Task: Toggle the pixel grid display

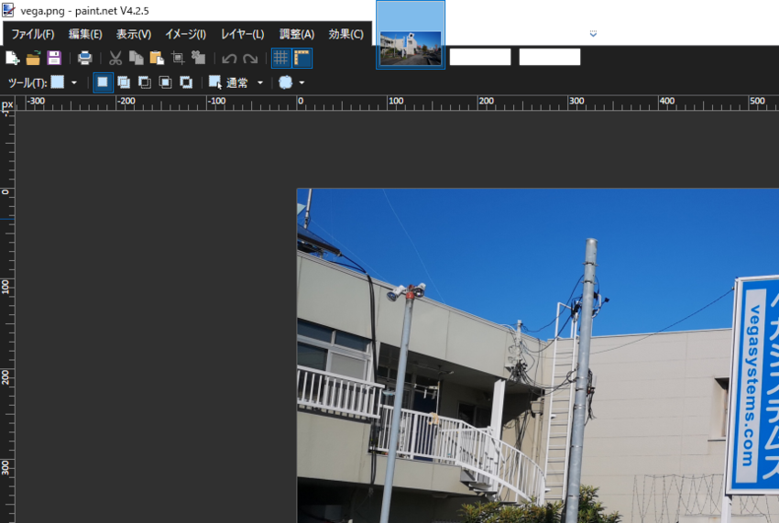Action: tap(281, 58)
